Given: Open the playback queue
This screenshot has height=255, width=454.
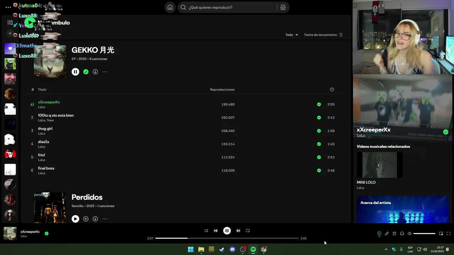Looking at the screenshot, I should tap(394, 234).
